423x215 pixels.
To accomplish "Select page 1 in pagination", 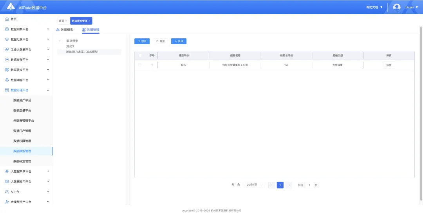I will [280, 185].
